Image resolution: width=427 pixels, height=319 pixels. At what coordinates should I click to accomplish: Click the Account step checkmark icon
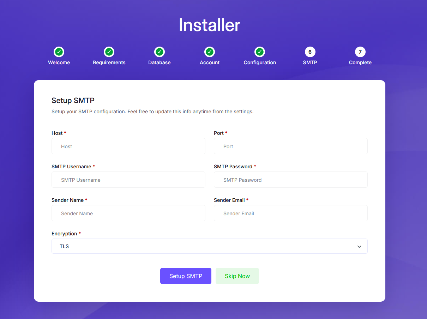[210, 52]
